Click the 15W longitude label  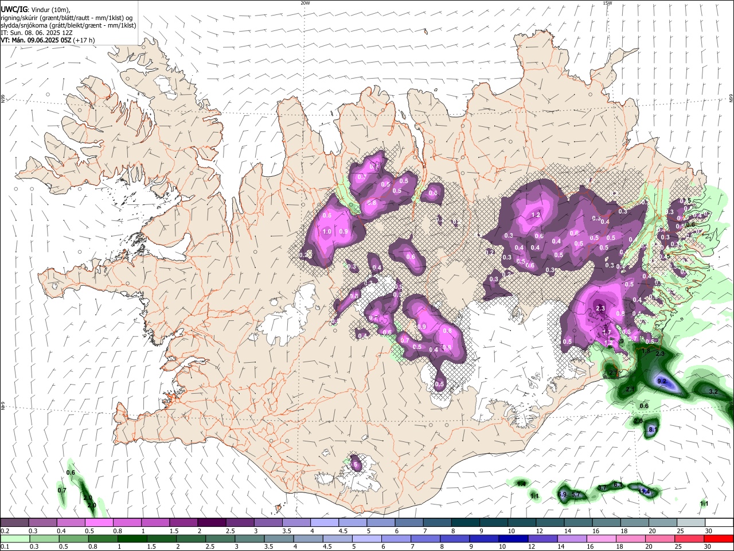click(x=607, y=3)
